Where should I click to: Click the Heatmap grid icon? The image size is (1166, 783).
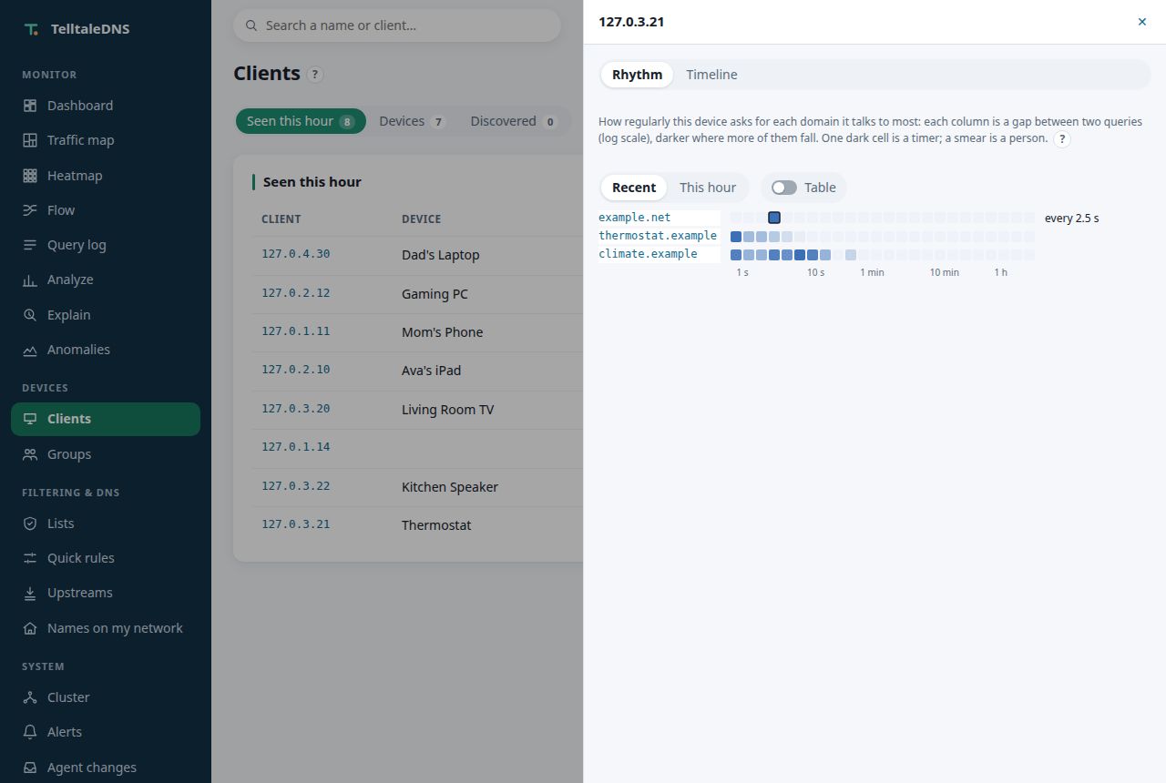30,176
